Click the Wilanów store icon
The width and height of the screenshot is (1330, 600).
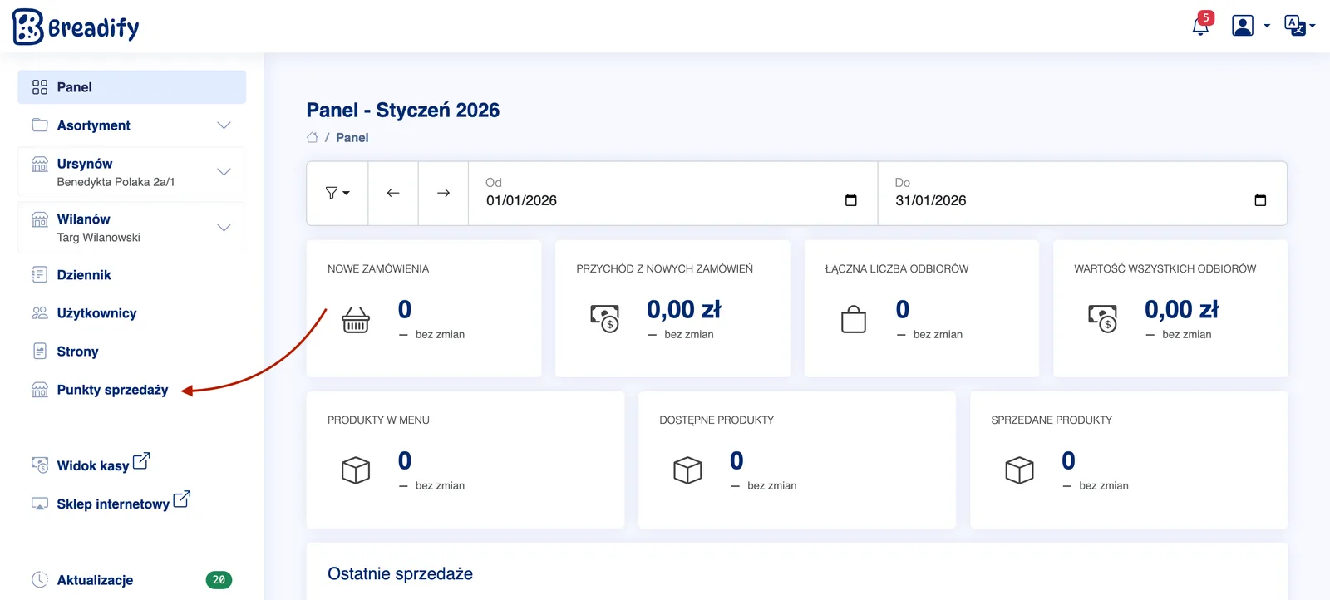[40, 219]
